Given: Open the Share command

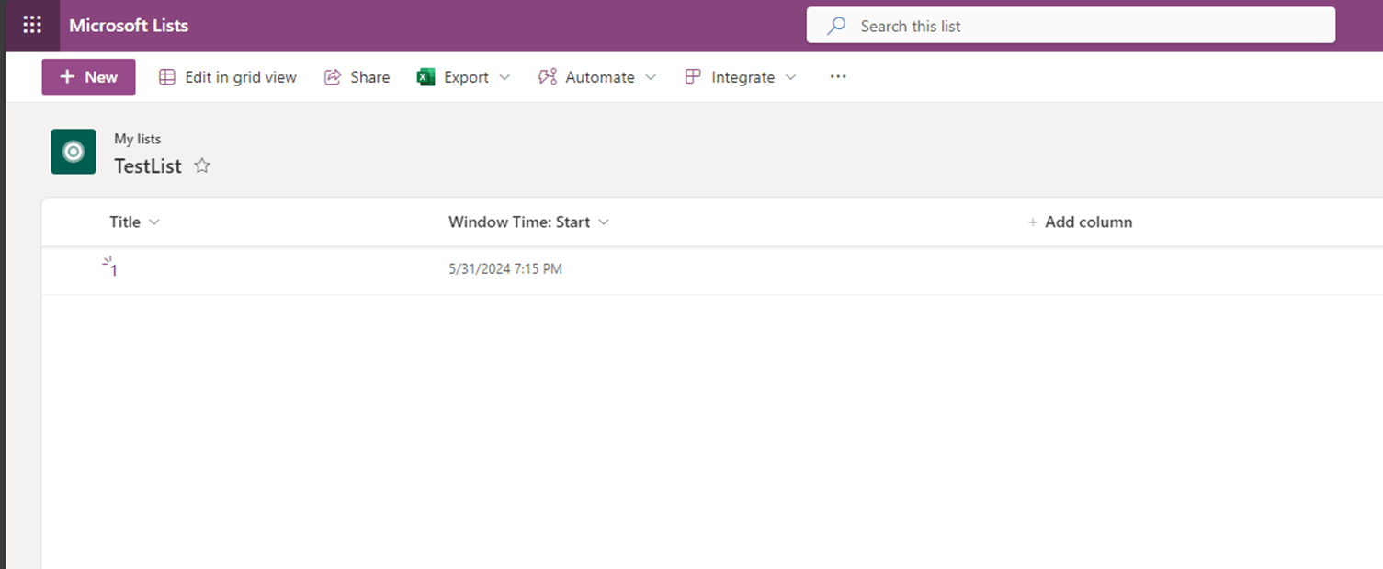Looking at the screenshot, I should pos(357,77).
